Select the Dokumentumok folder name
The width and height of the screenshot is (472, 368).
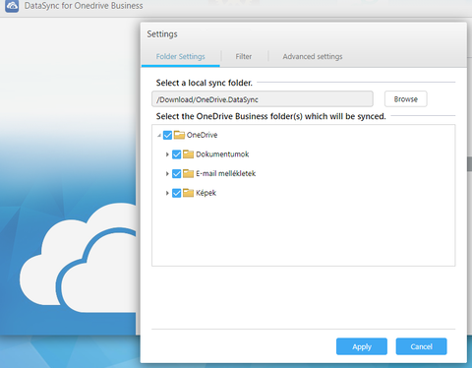(x=222, y=154)
